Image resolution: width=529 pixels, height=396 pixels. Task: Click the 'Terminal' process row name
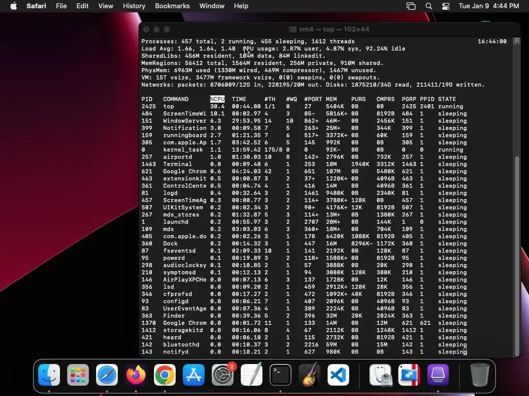coord(178,164)
